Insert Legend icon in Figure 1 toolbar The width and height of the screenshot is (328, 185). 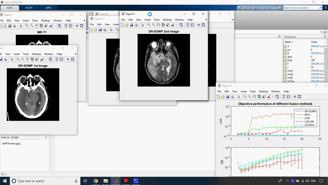[70, 26]
